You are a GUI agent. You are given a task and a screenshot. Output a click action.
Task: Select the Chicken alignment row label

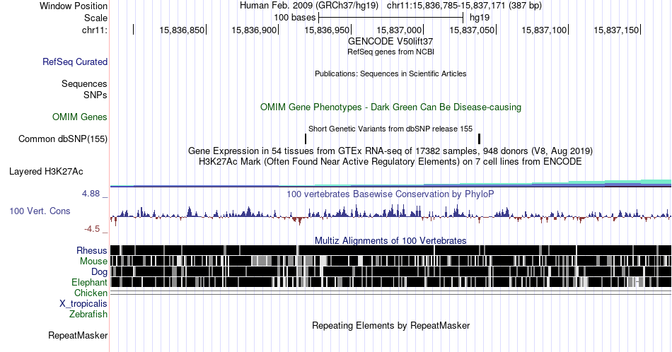(91, 293)
